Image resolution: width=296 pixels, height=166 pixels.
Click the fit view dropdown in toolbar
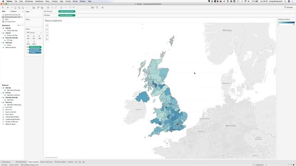click(x=83, y=7)
